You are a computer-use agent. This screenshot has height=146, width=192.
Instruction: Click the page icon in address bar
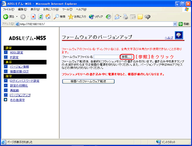pos(18,24)
